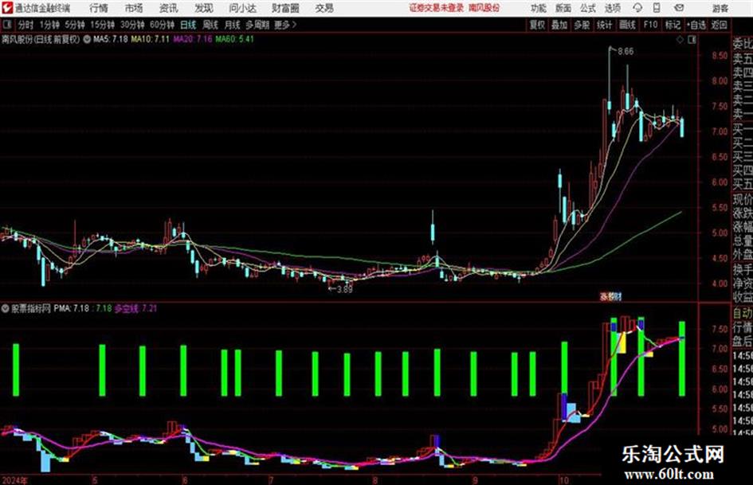Click the MA20: 7.16 value label

(x=193, y=39)
